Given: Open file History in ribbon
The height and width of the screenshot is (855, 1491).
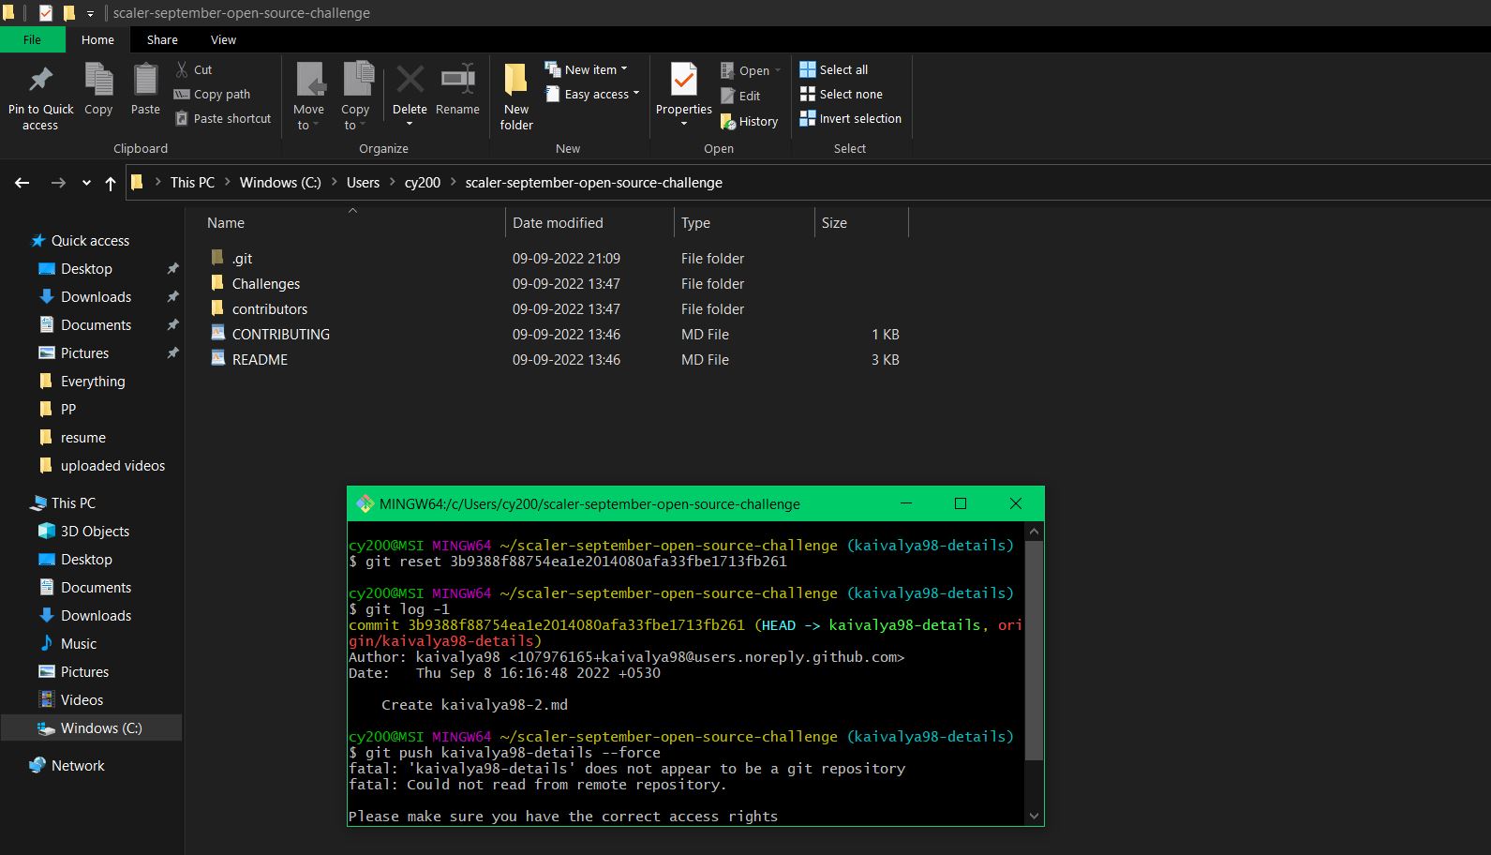Looking at the screenshot, I should pyautogui.click(x=749, y=121).
